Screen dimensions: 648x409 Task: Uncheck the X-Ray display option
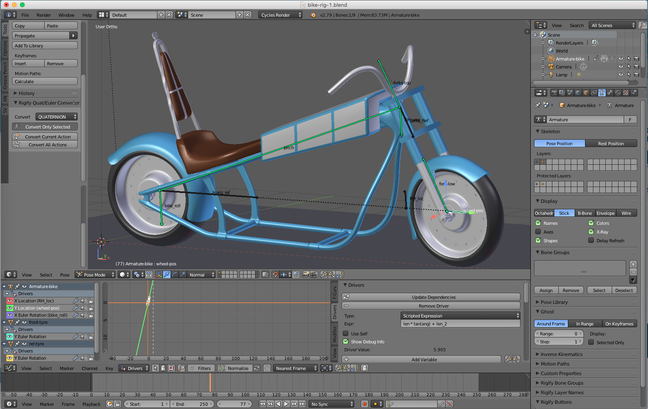click(x=591, y=232)
